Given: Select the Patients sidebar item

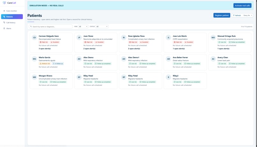Looking at the screenshot, I should click(12, 17).
